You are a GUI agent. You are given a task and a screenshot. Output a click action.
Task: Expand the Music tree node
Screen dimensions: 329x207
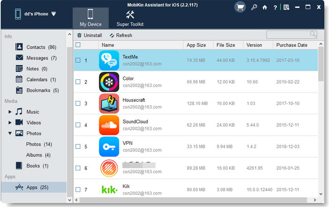pyautogui.click(x=10, y=112)
